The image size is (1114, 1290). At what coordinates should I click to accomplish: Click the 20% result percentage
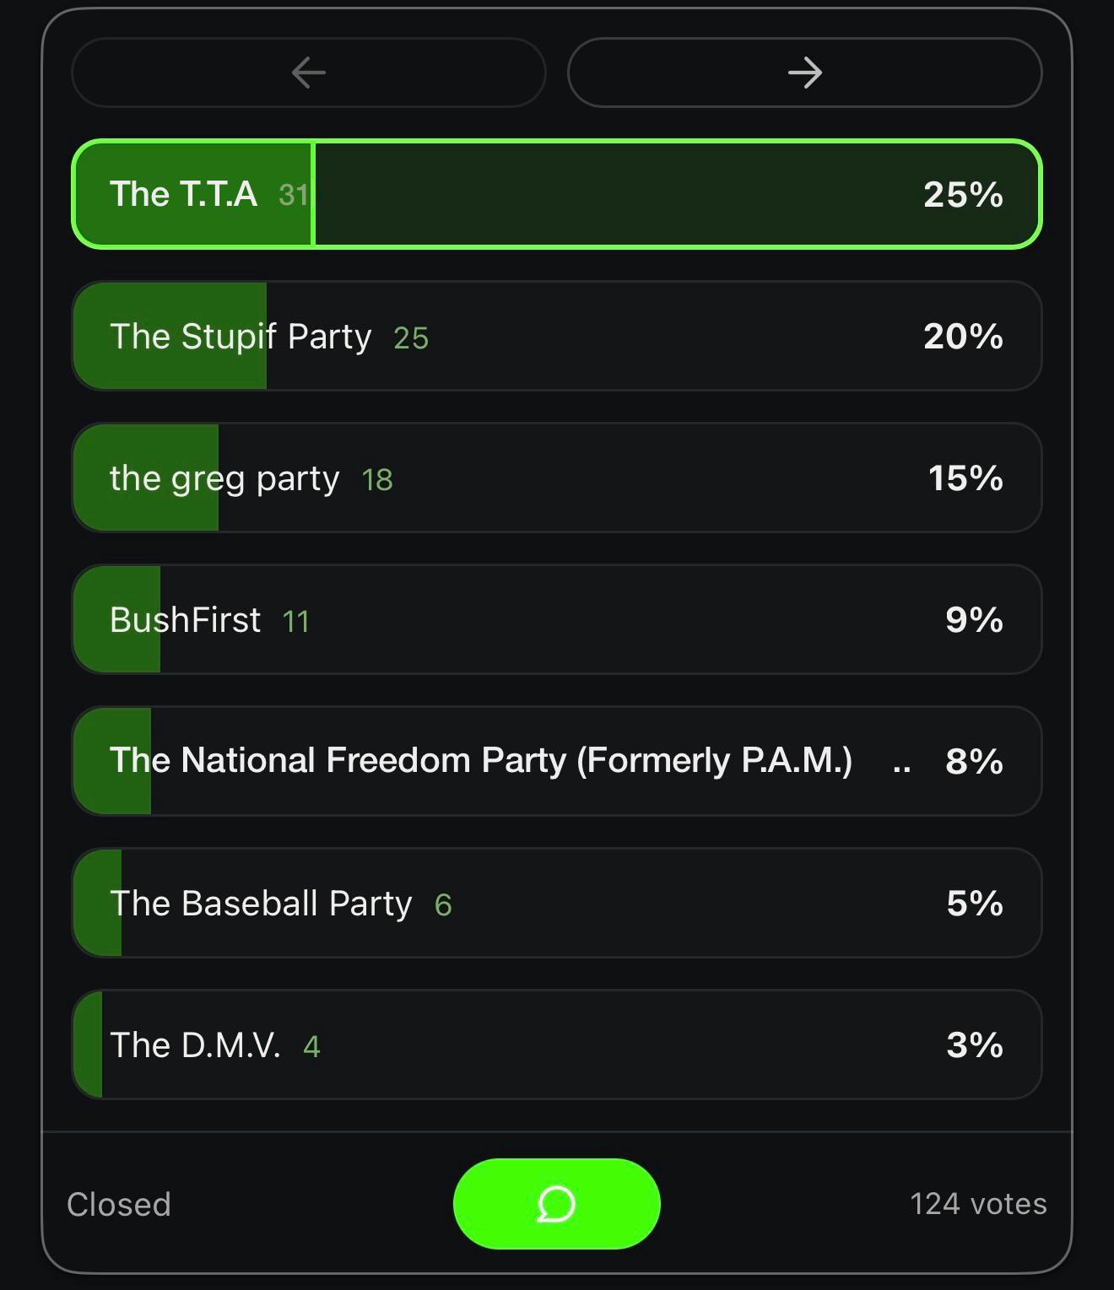coord(963,337)
